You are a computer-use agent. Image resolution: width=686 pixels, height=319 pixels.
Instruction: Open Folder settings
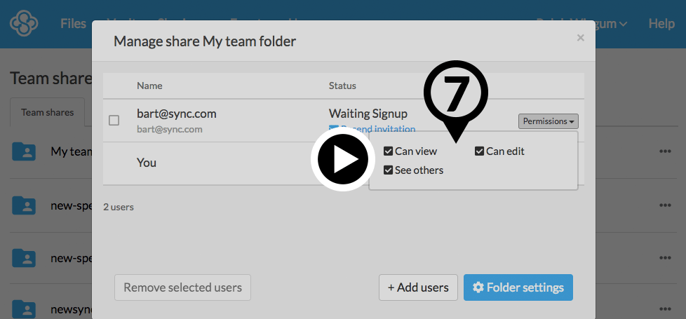(x=518, y=287)
